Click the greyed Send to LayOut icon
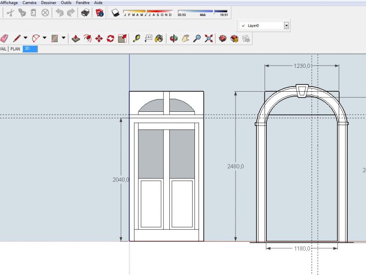Image resolution: width=366 pixels, height=275 pixels. click(246, 38)
